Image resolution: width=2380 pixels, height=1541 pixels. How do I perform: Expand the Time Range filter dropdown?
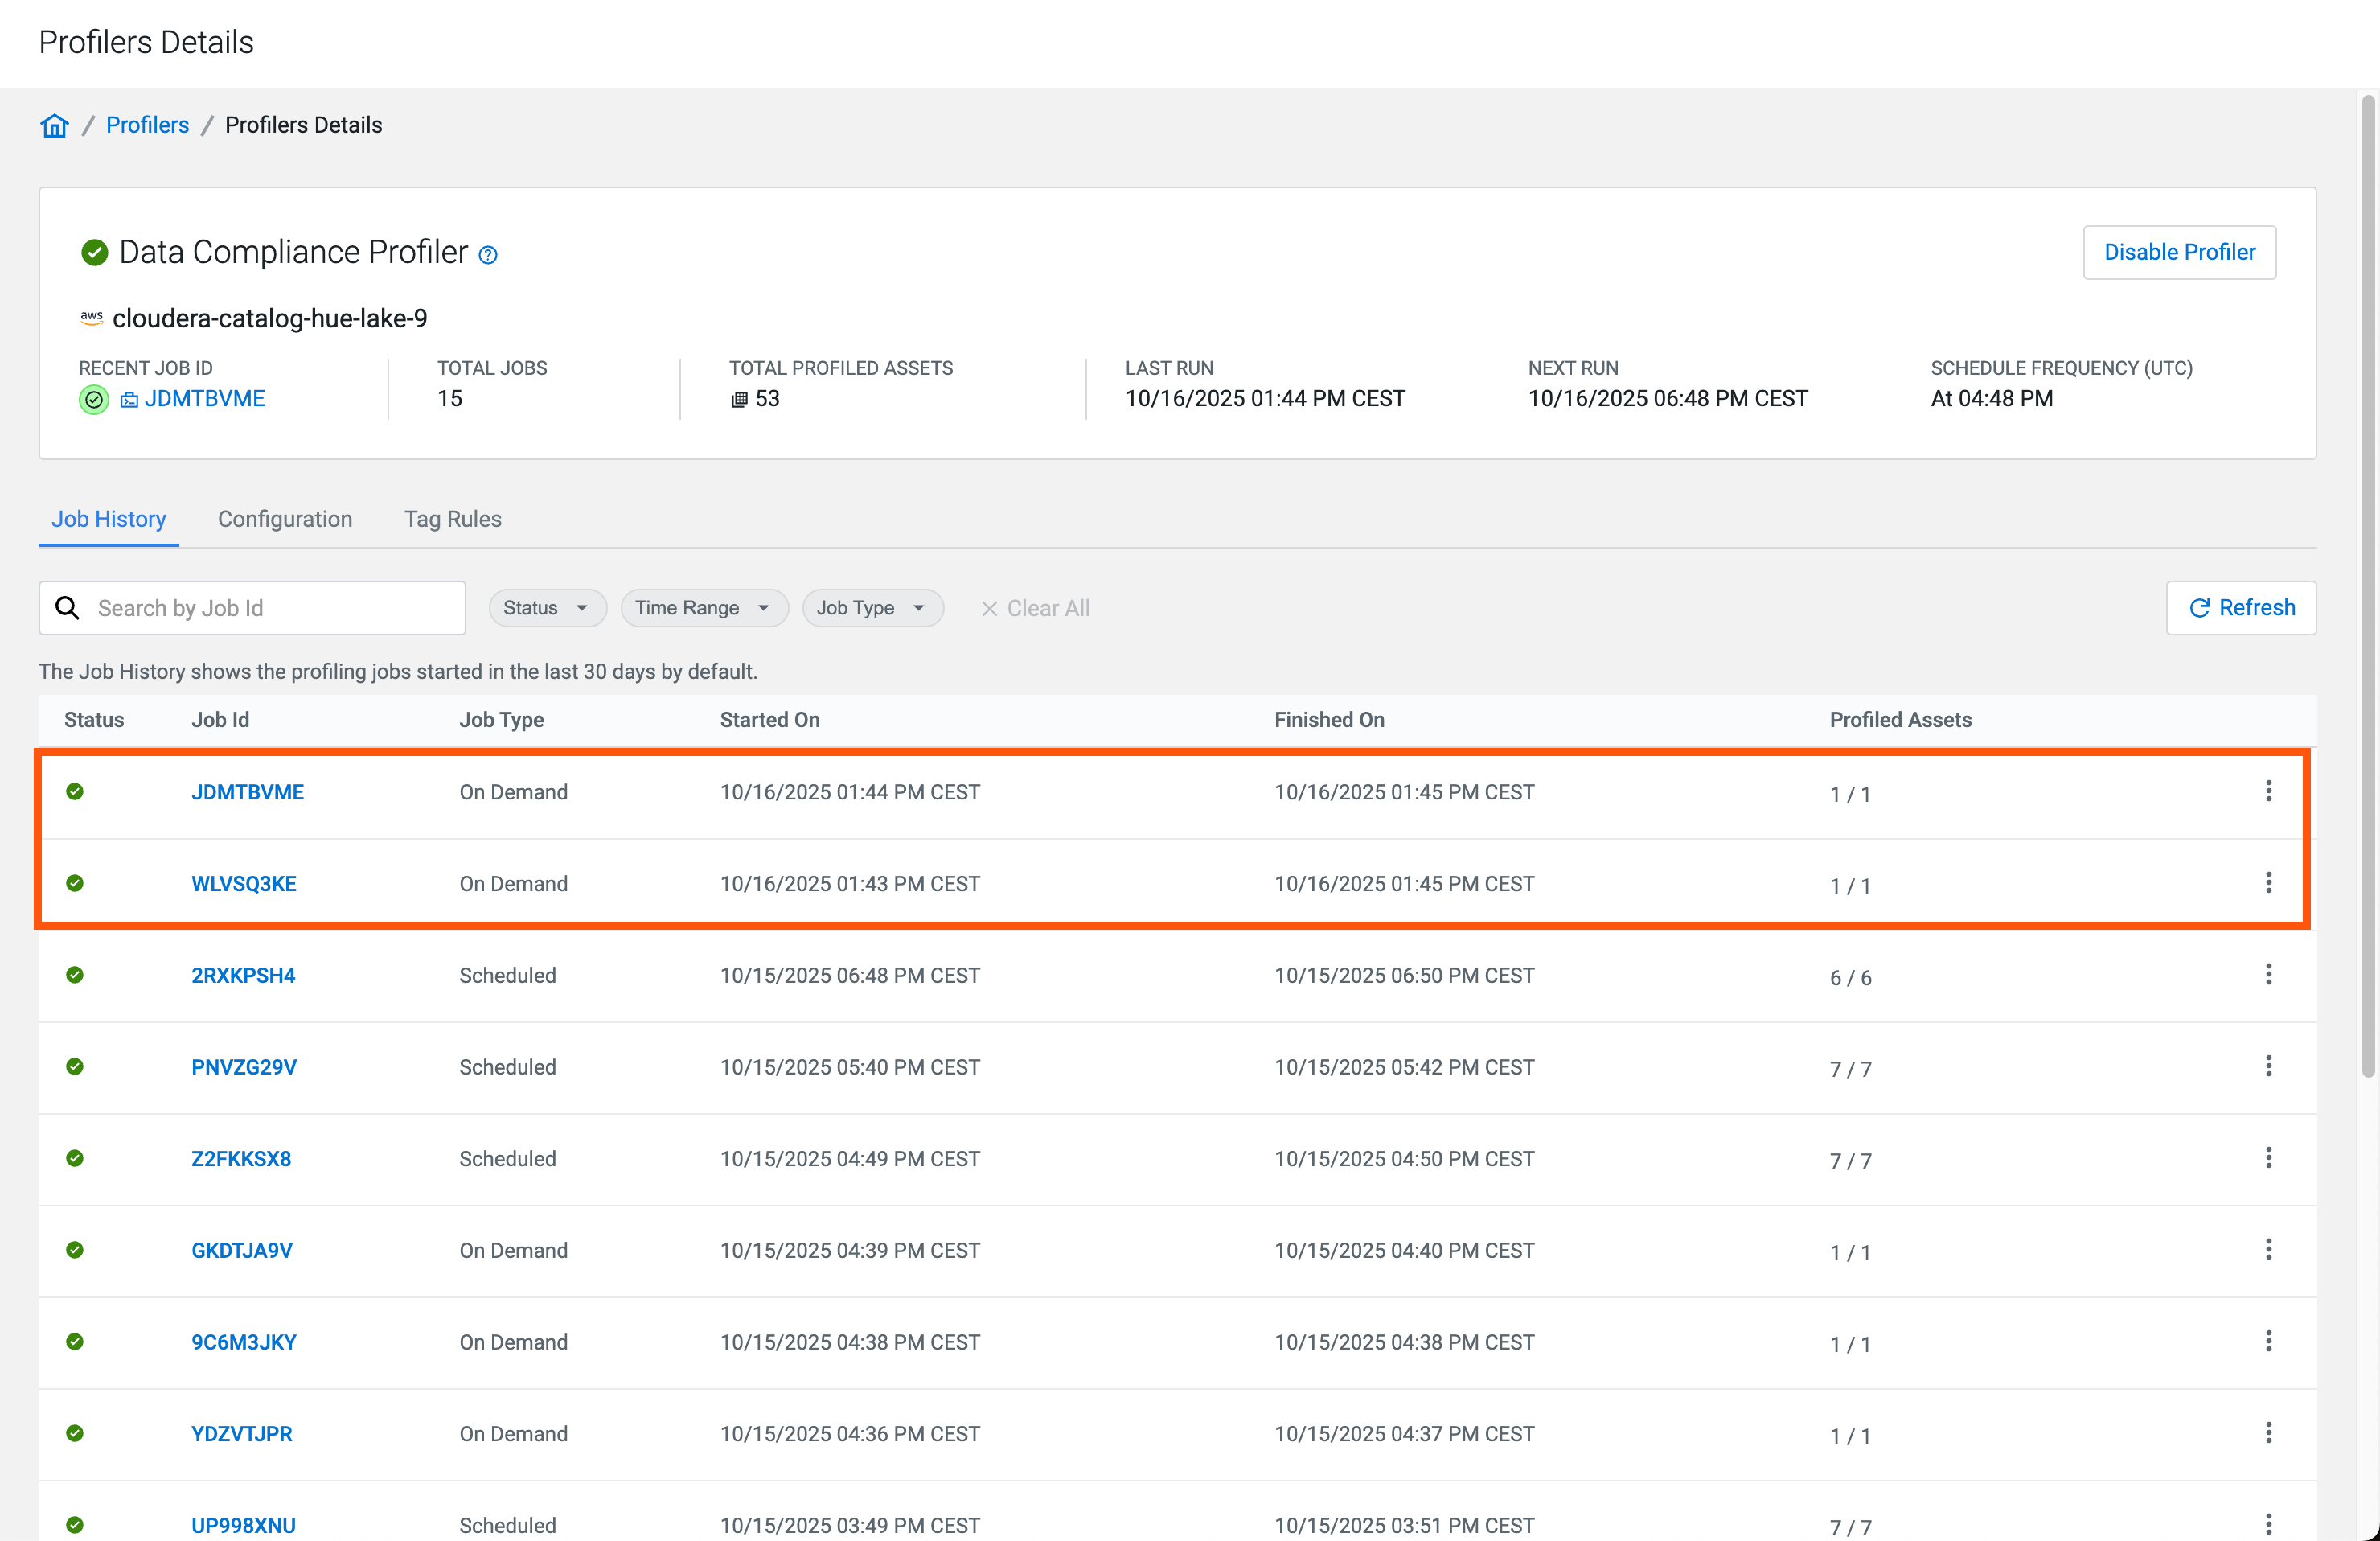tap(704, 608)
